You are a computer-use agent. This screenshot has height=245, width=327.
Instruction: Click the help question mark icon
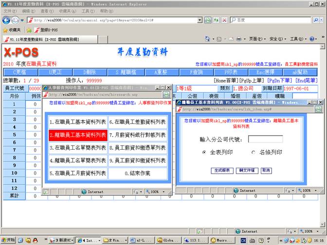tap(312, 39)
